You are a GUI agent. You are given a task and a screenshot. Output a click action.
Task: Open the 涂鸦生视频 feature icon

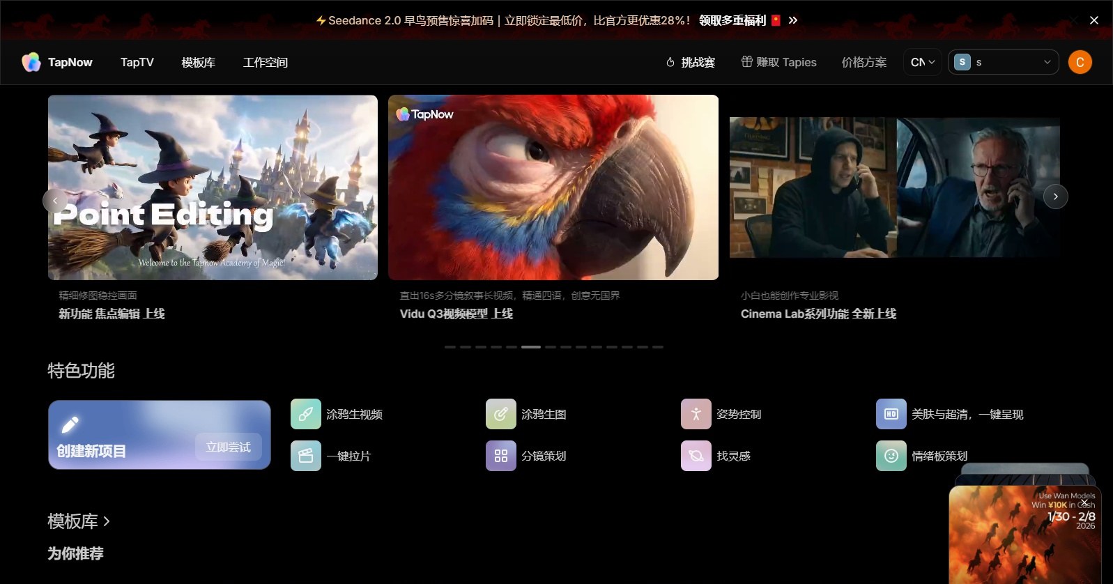coord(306,414)
